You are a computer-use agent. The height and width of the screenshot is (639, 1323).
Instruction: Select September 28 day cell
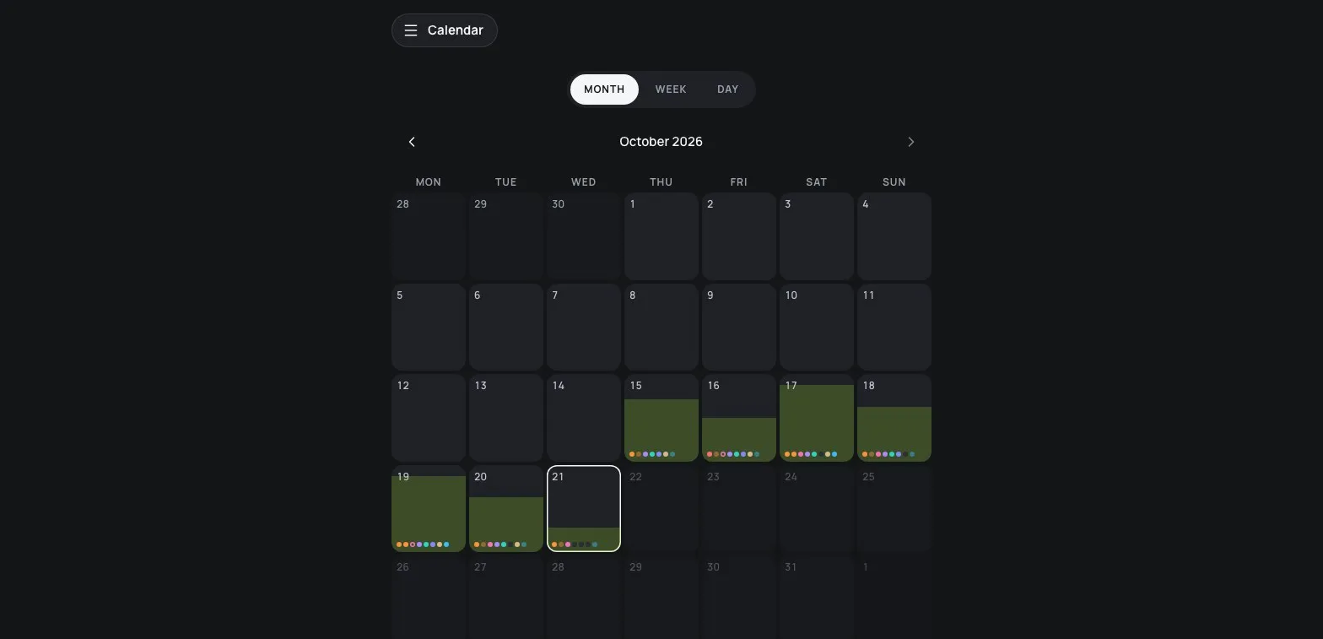429,236
